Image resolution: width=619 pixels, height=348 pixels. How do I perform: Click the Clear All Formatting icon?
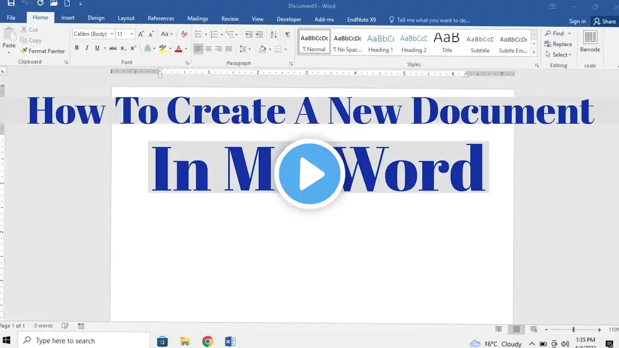(184, 34)
